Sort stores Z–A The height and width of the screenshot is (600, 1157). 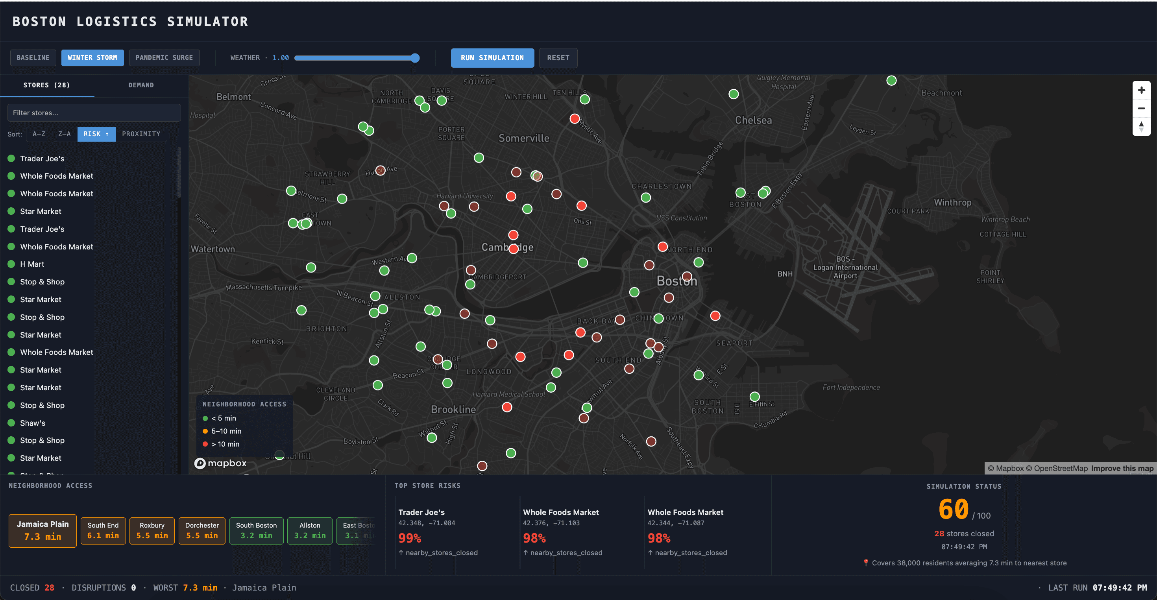click(x=64, y=134)
